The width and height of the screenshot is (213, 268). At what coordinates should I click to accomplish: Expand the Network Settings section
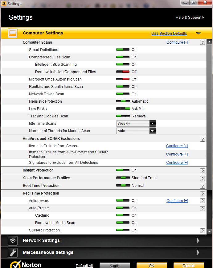click(198, 241)
